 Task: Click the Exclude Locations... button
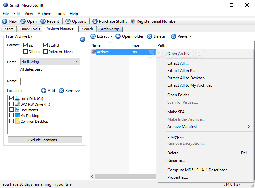pyautogui.click(x=45, y=140)
